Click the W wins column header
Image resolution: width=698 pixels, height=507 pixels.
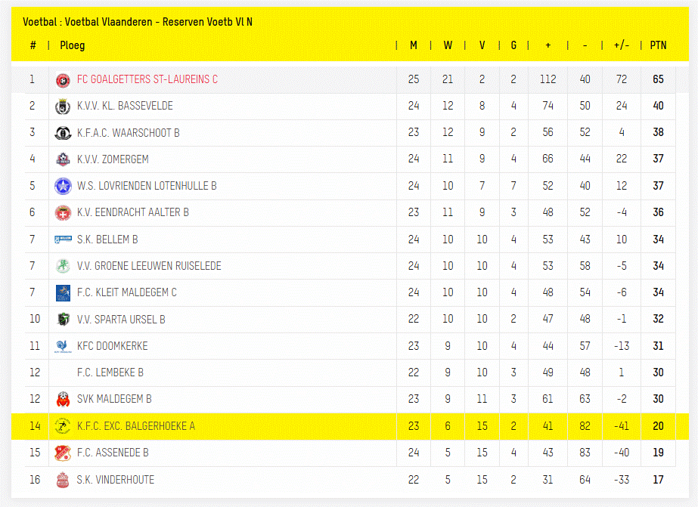coord(448,45)
